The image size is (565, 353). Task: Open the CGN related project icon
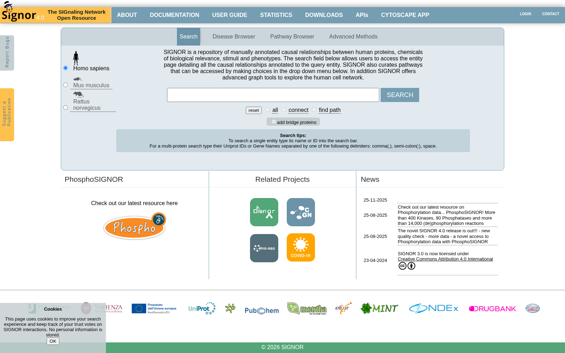[x=301, y=212]
